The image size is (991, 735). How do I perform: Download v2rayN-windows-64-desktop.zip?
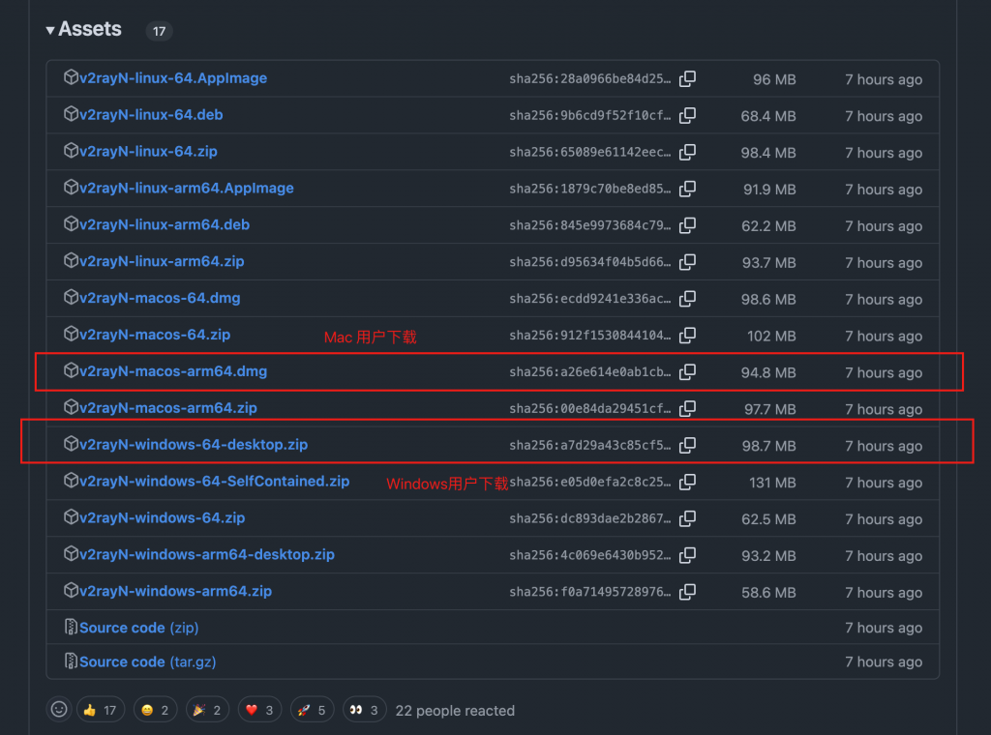(194, 445)
